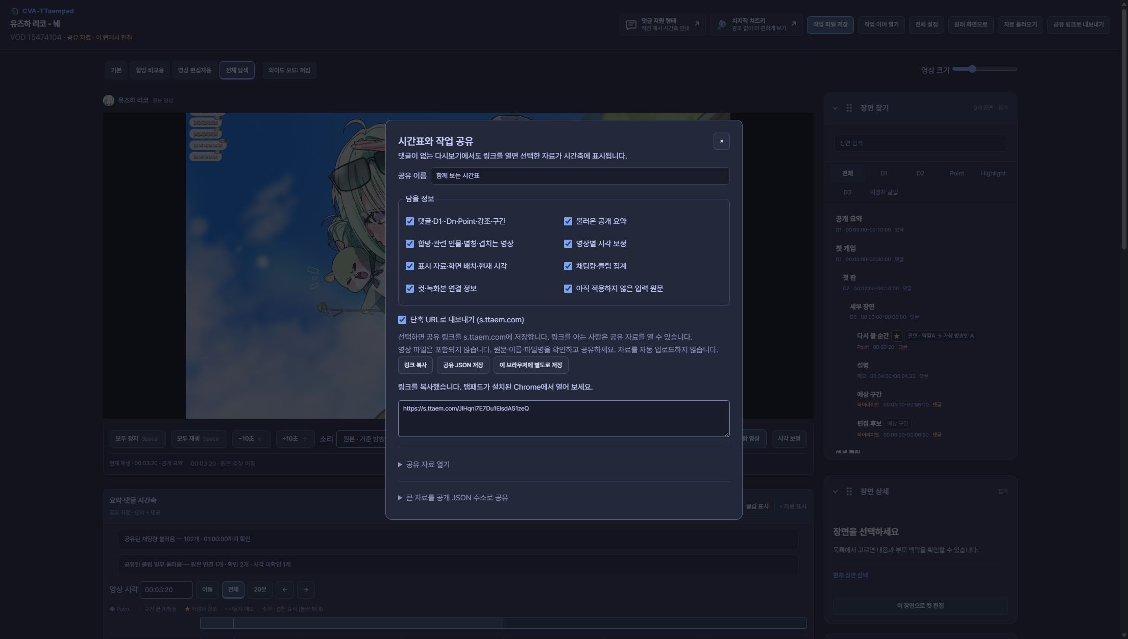
Task: Select the Highlight scene filter tab
Action: pos(993,174)
